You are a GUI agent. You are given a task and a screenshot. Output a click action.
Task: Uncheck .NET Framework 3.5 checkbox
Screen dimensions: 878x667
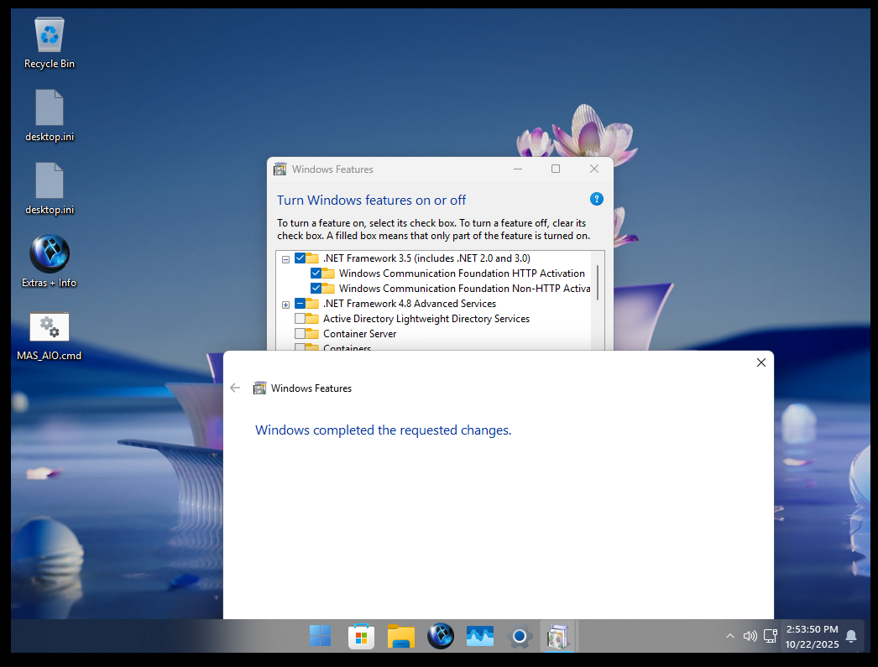click(301, 258)
